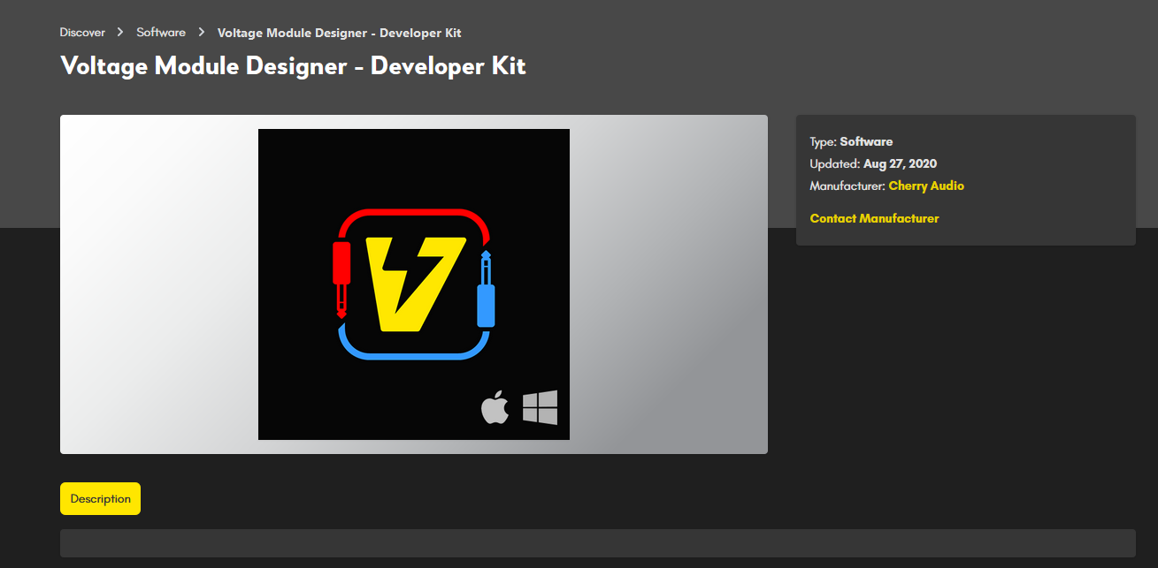Open the Voltage Module Designer product image
The width and height of the screenshot is (1158, 568).
pyautogui.click(x=414, y=284)
